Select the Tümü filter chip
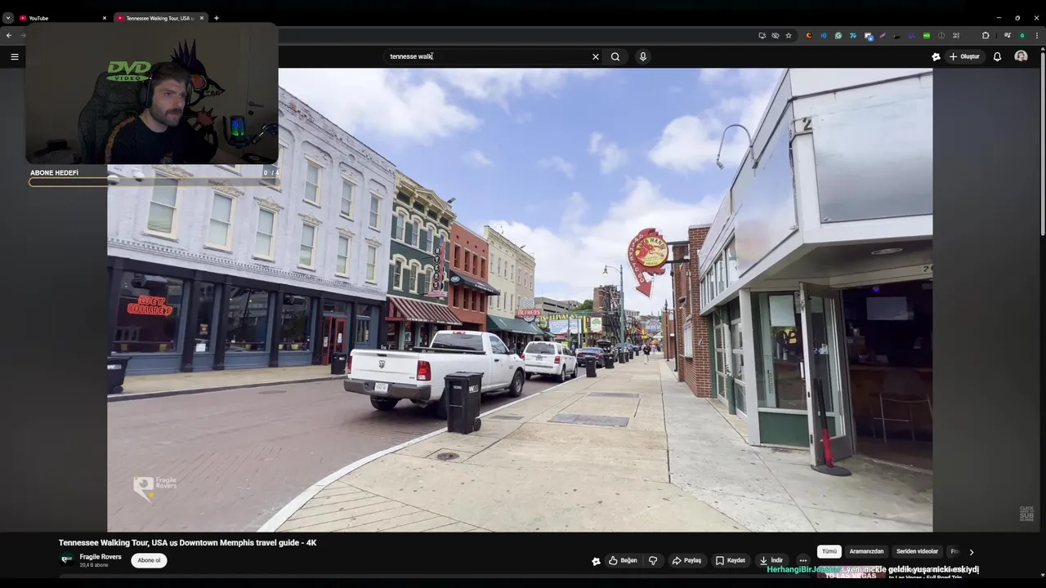This screenshot has height=588, width=1046. pos(829,551)
